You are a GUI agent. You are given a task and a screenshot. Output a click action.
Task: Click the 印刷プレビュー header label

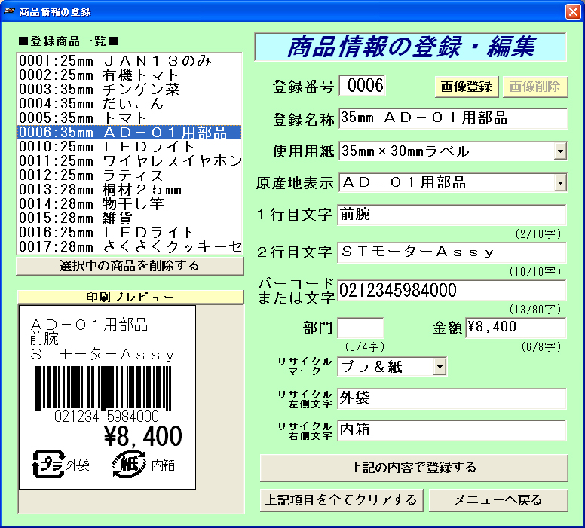130,298
